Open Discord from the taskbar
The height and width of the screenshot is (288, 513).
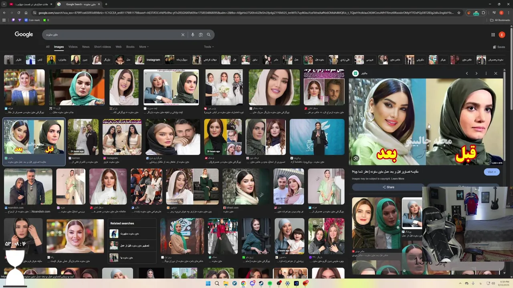(x=252, y=284)
